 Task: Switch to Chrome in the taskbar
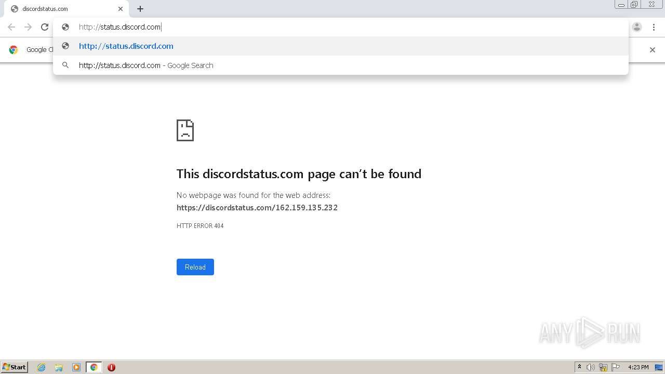tap(94, 367)
